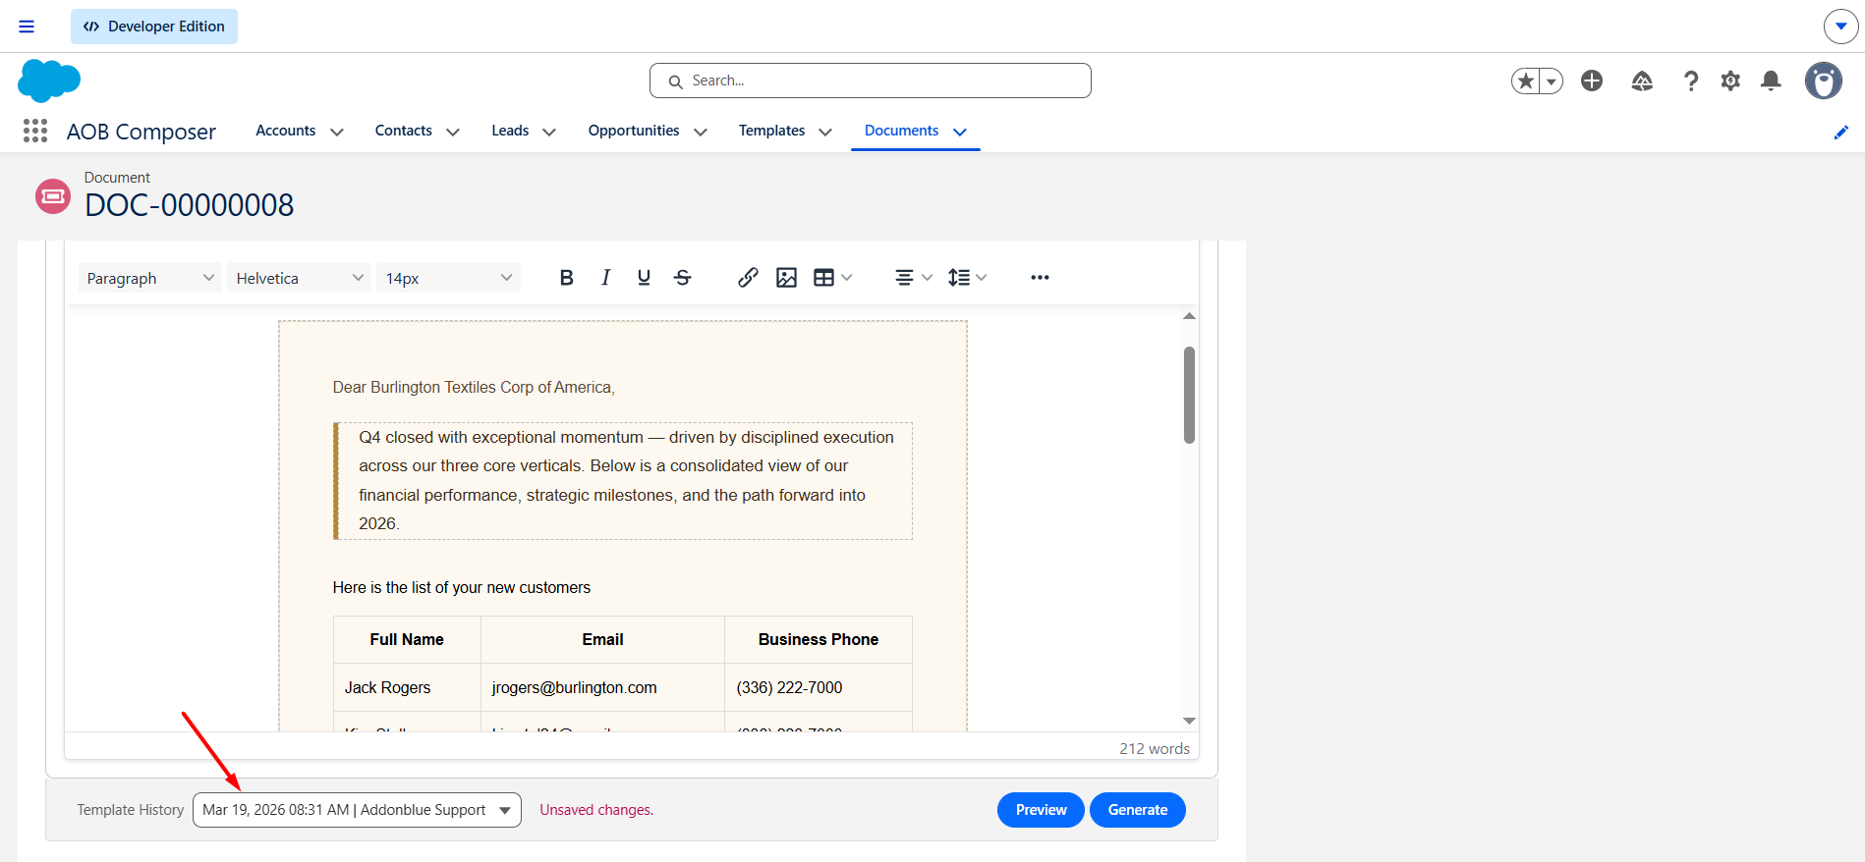Show more toolbar options (three dots)
The image size is (1865, 862).
tap(1040, 278)
